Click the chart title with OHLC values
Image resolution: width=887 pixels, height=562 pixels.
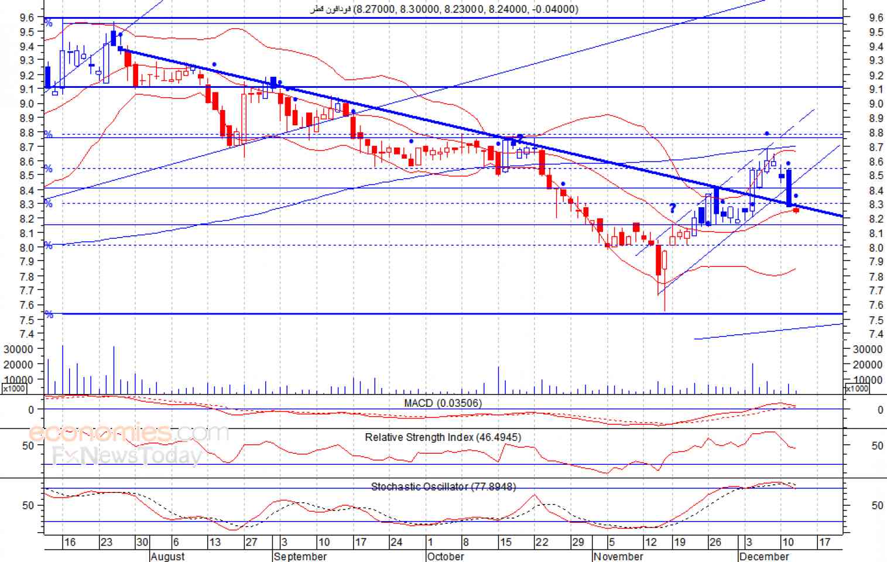tap(444, 9)
